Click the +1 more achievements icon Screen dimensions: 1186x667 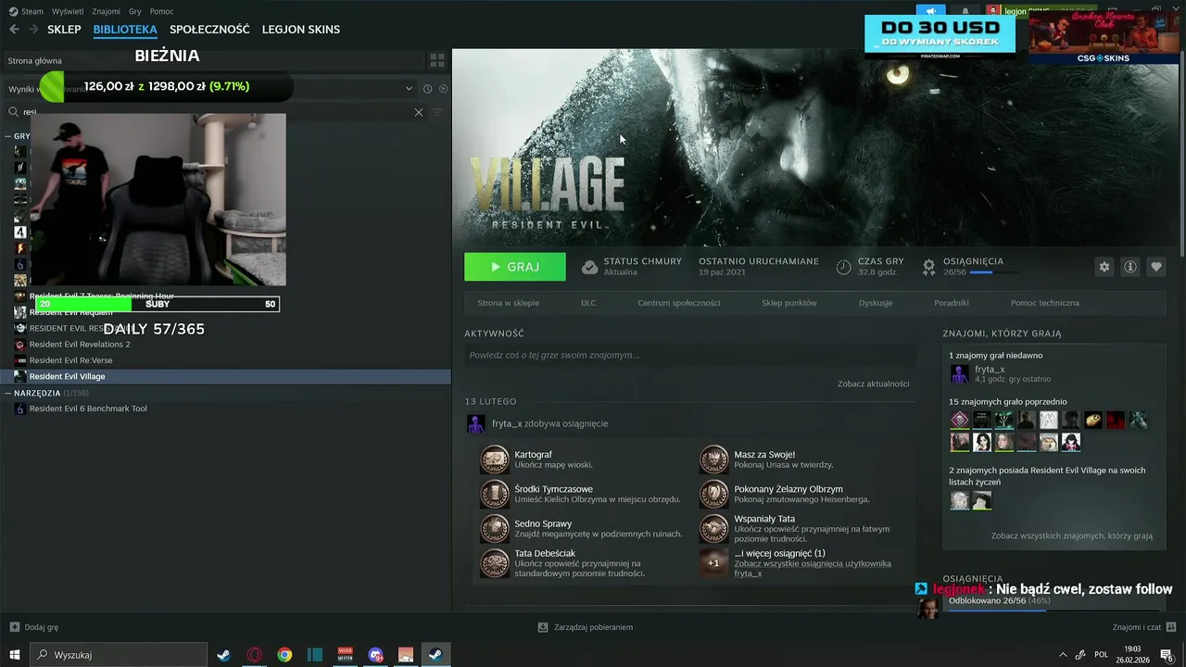pyautogui.click(x=713, y=562)
